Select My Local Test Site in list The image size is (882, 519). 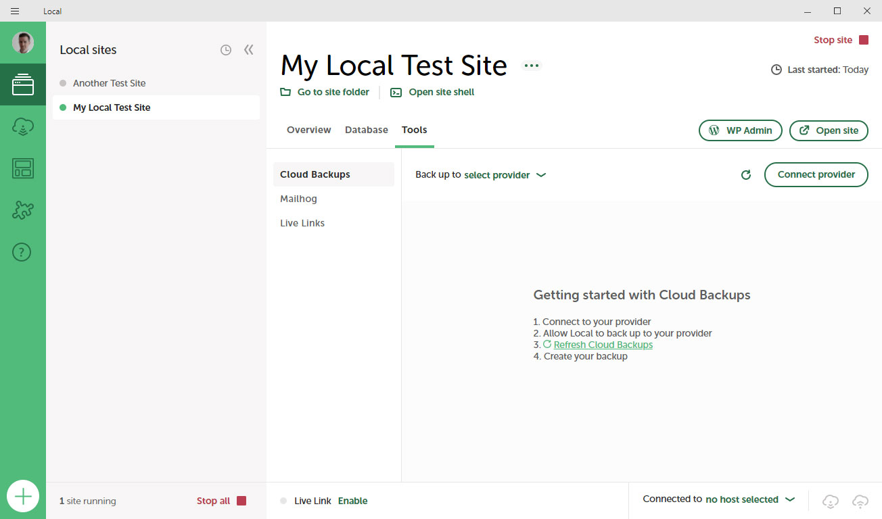click(x=156, y=107)
